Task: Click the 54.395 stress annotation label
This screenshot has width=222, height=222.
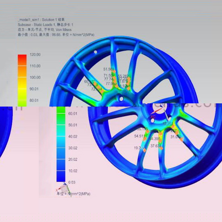Action: coord(155,138)
